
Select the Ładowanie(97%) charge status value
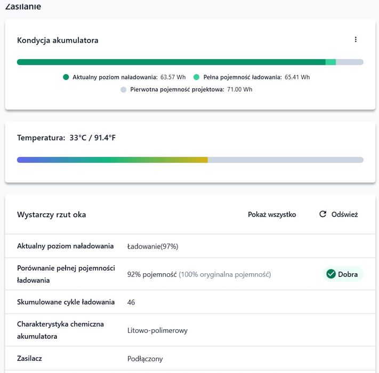(x=152, y=247)
